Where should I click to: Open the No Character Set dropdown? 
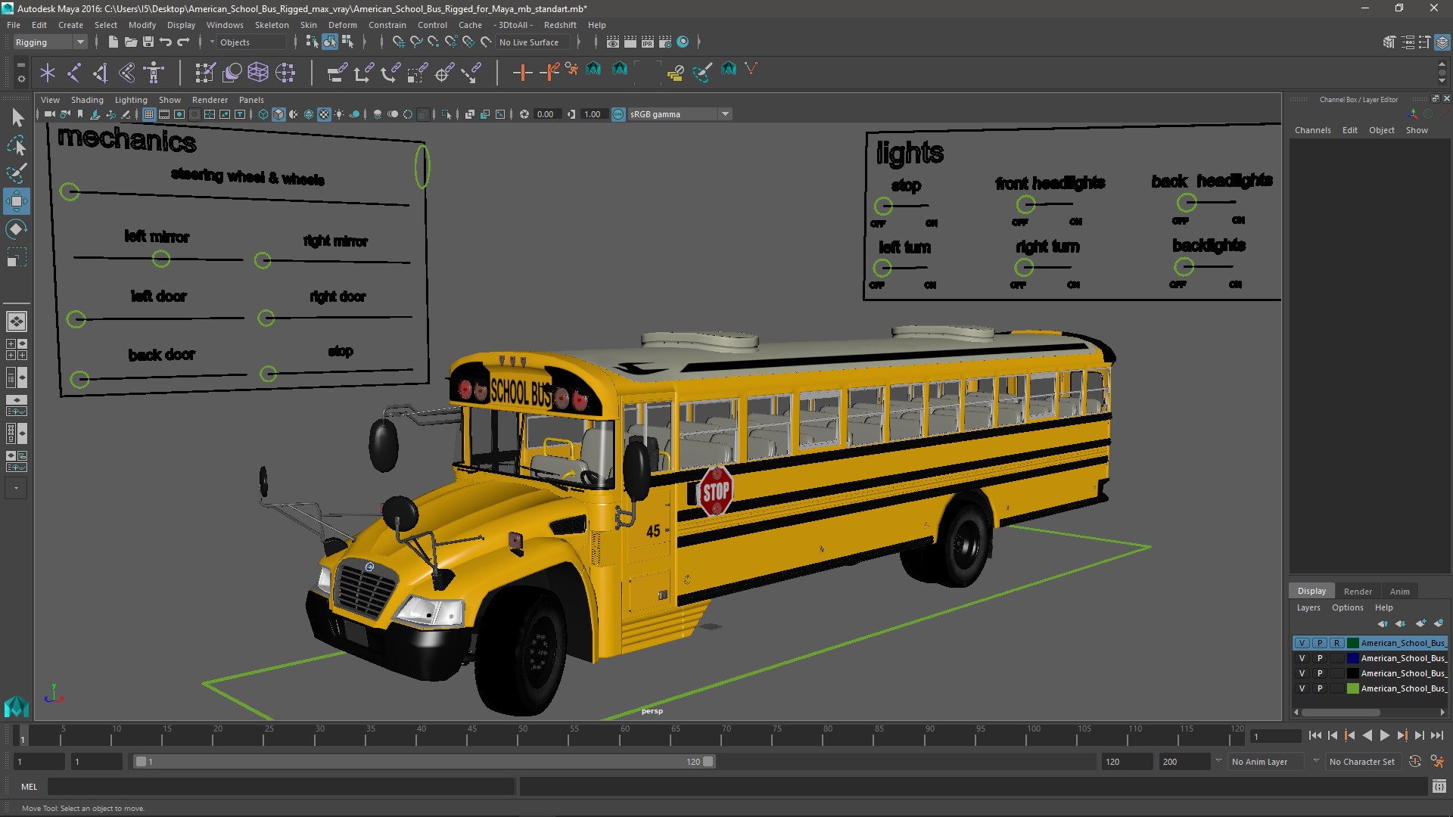1364,762
